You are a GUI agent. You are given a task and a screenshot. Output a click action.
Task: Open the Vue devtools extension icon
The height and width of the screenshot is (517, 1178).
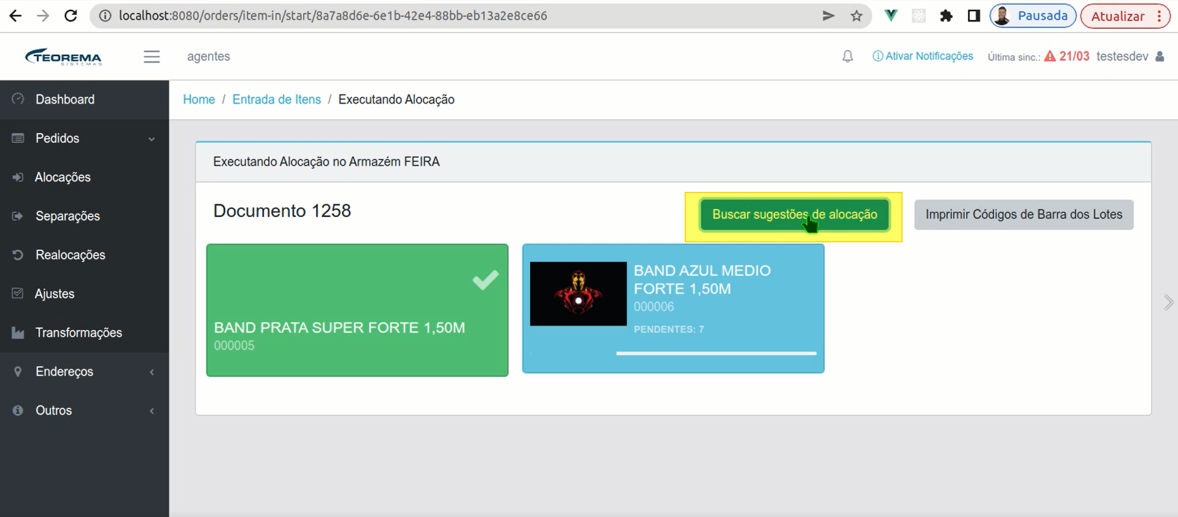(891, 16)
